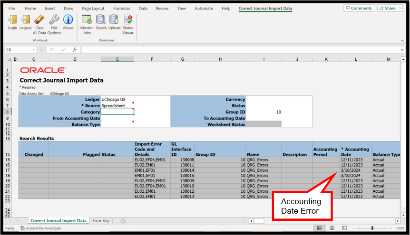Click the Clear All Data eraser icon
Image resolution: width=410 pixels, height=235 pixels.
pos(39,19)
